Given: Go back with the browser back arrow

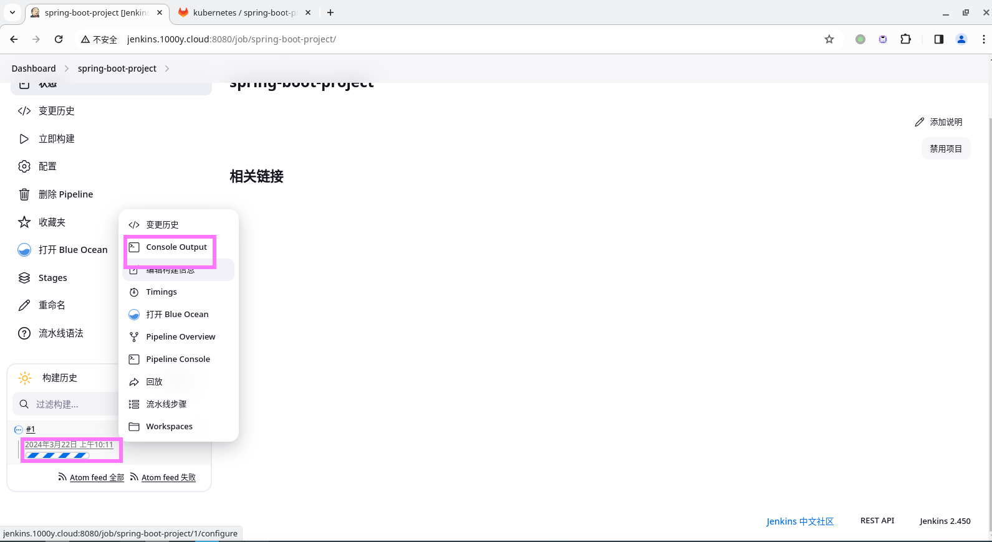Looking at the screenshot, I should (14, 39).
